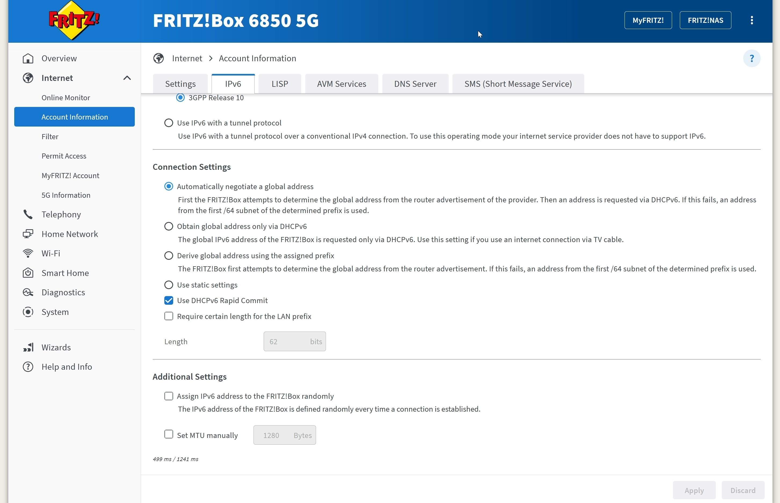Open the help question mark icon

tap(752, 59)
